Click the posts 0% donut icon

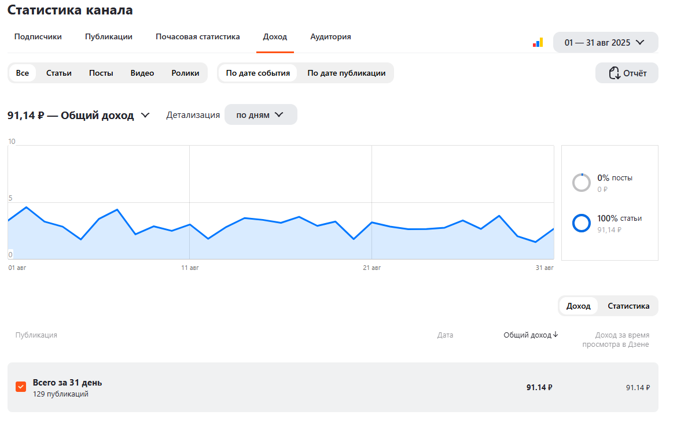click(581, 183)
